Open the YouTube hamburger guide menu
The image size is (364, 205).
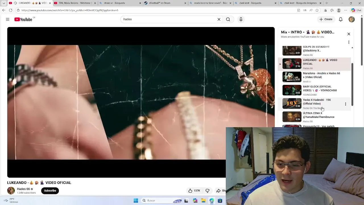(8, 19)
